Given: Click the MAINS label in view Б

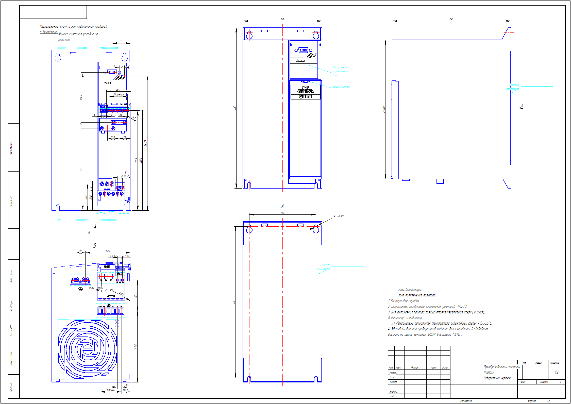Looking at the screenshot, I should tap(107, 267).
